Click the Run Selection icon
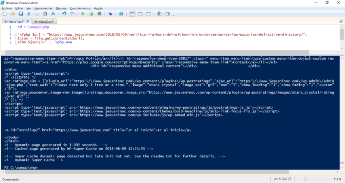 pos(91,14)
